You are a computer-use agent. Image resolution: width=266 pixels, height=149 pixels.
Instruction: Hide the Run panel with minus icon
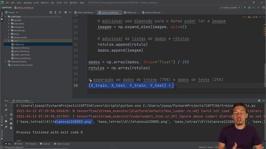(x=264, y=101)
